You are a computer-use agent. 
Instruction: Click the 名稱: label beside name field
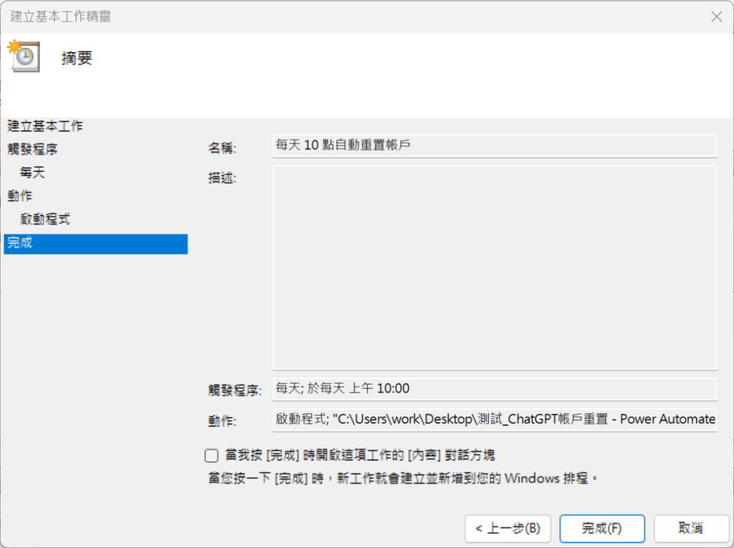point(222,148)
